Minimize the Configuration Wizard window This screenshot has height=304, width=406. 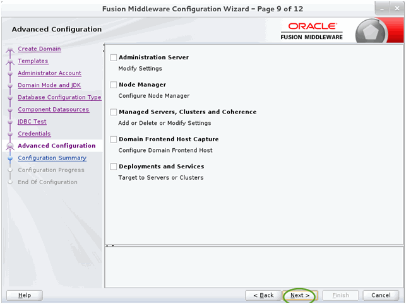(382, 9)
